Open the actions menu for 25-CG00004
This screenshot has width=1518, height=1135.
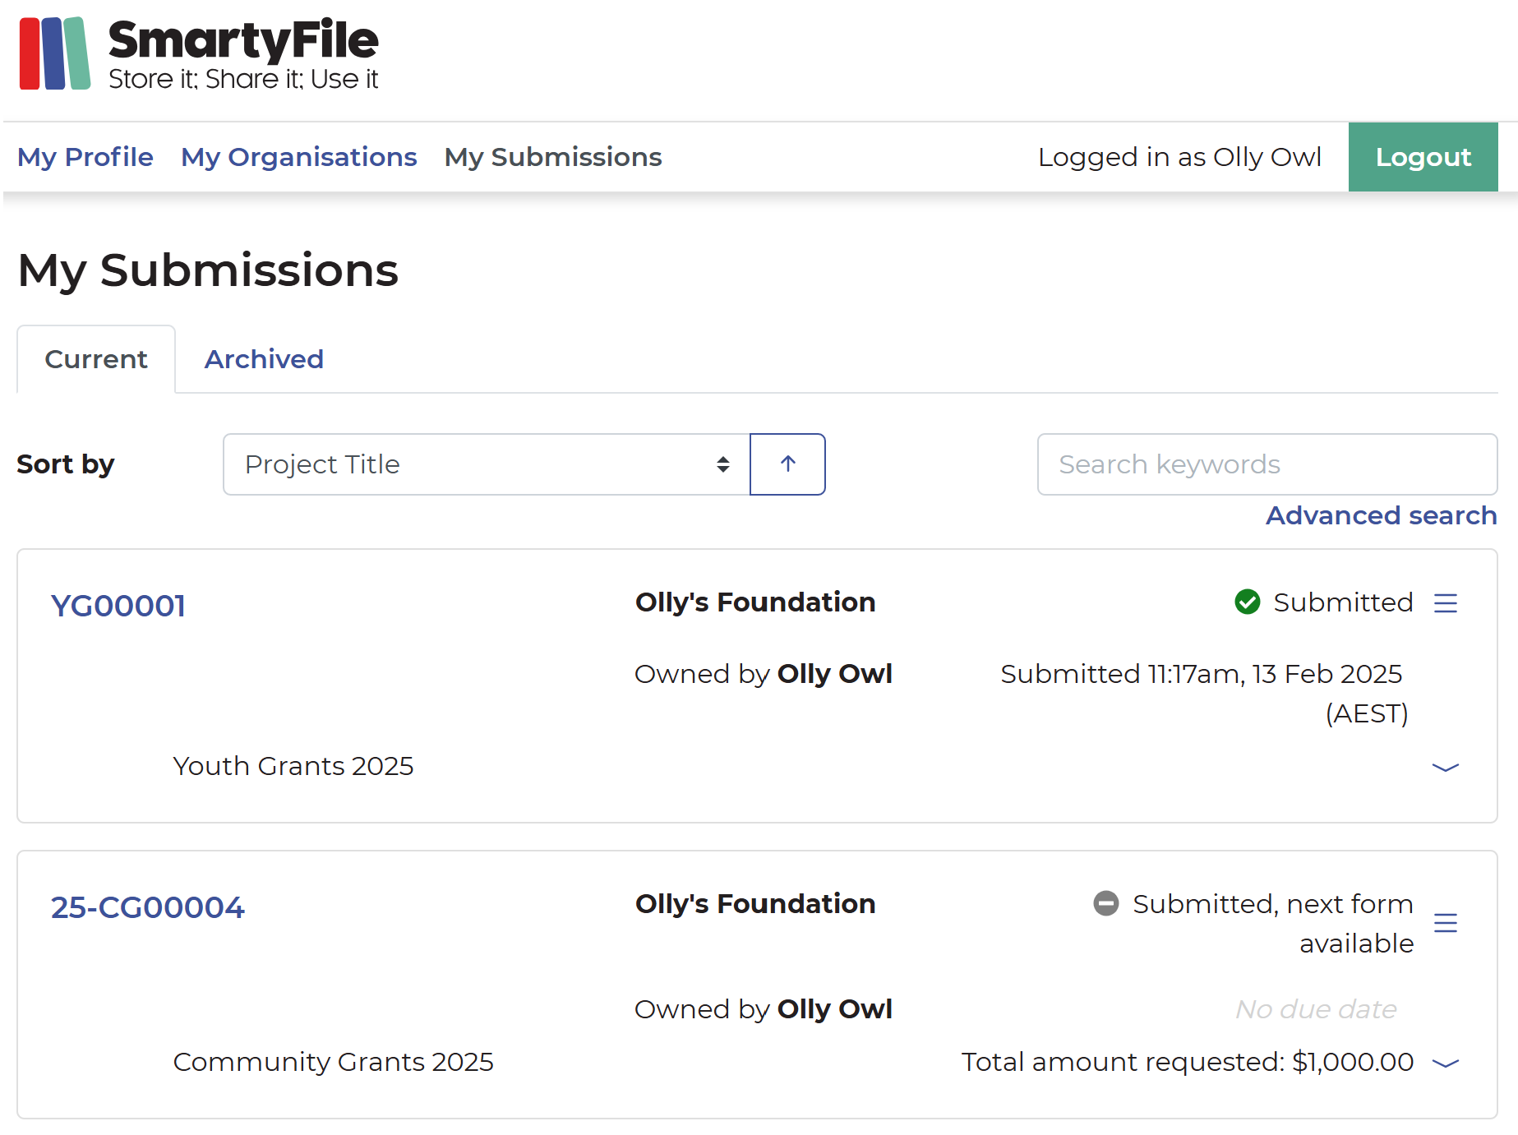[x=1446, y=922]
